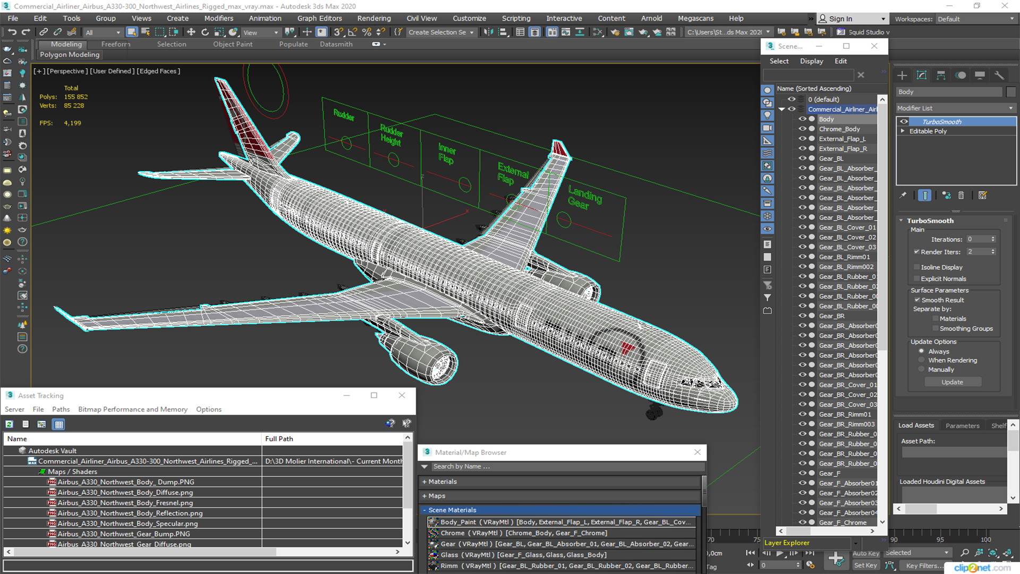This screenshot has height=574, width=1020.
Task: Click Remove modifier trash icon
Action: 961,196
